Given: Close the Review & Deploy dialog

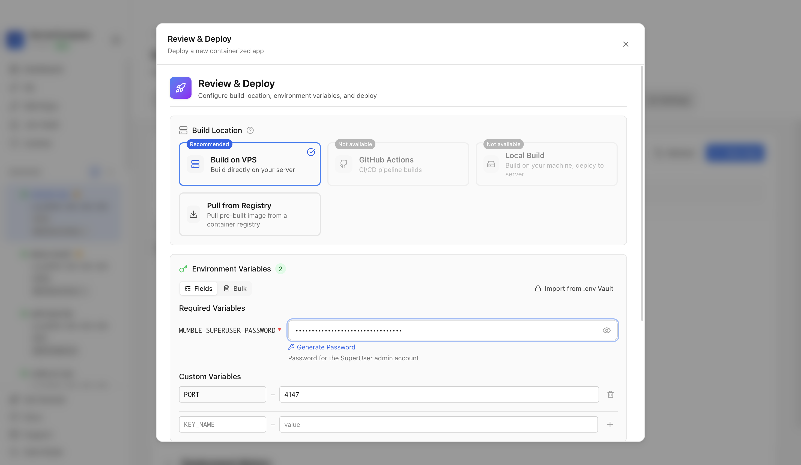Looking at the screenshot, I should tap(626, 44).
